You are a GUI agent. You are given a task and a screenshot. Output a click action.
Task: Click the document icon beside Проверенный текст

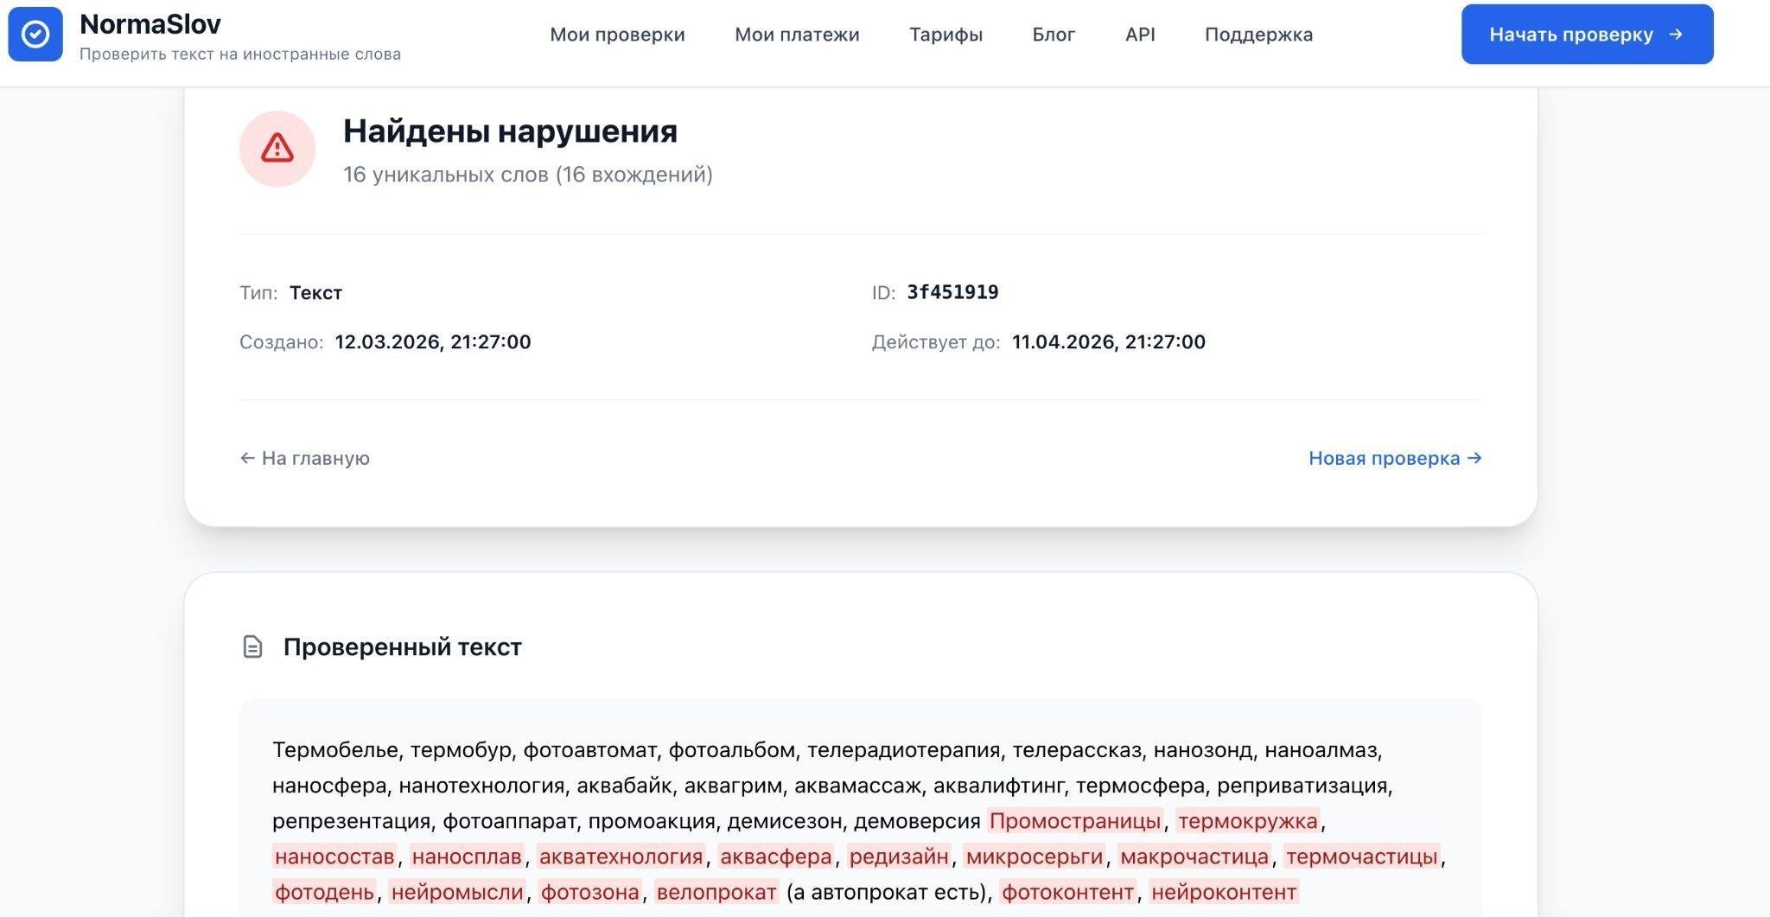pyautogui.click(x=252, y=646)
